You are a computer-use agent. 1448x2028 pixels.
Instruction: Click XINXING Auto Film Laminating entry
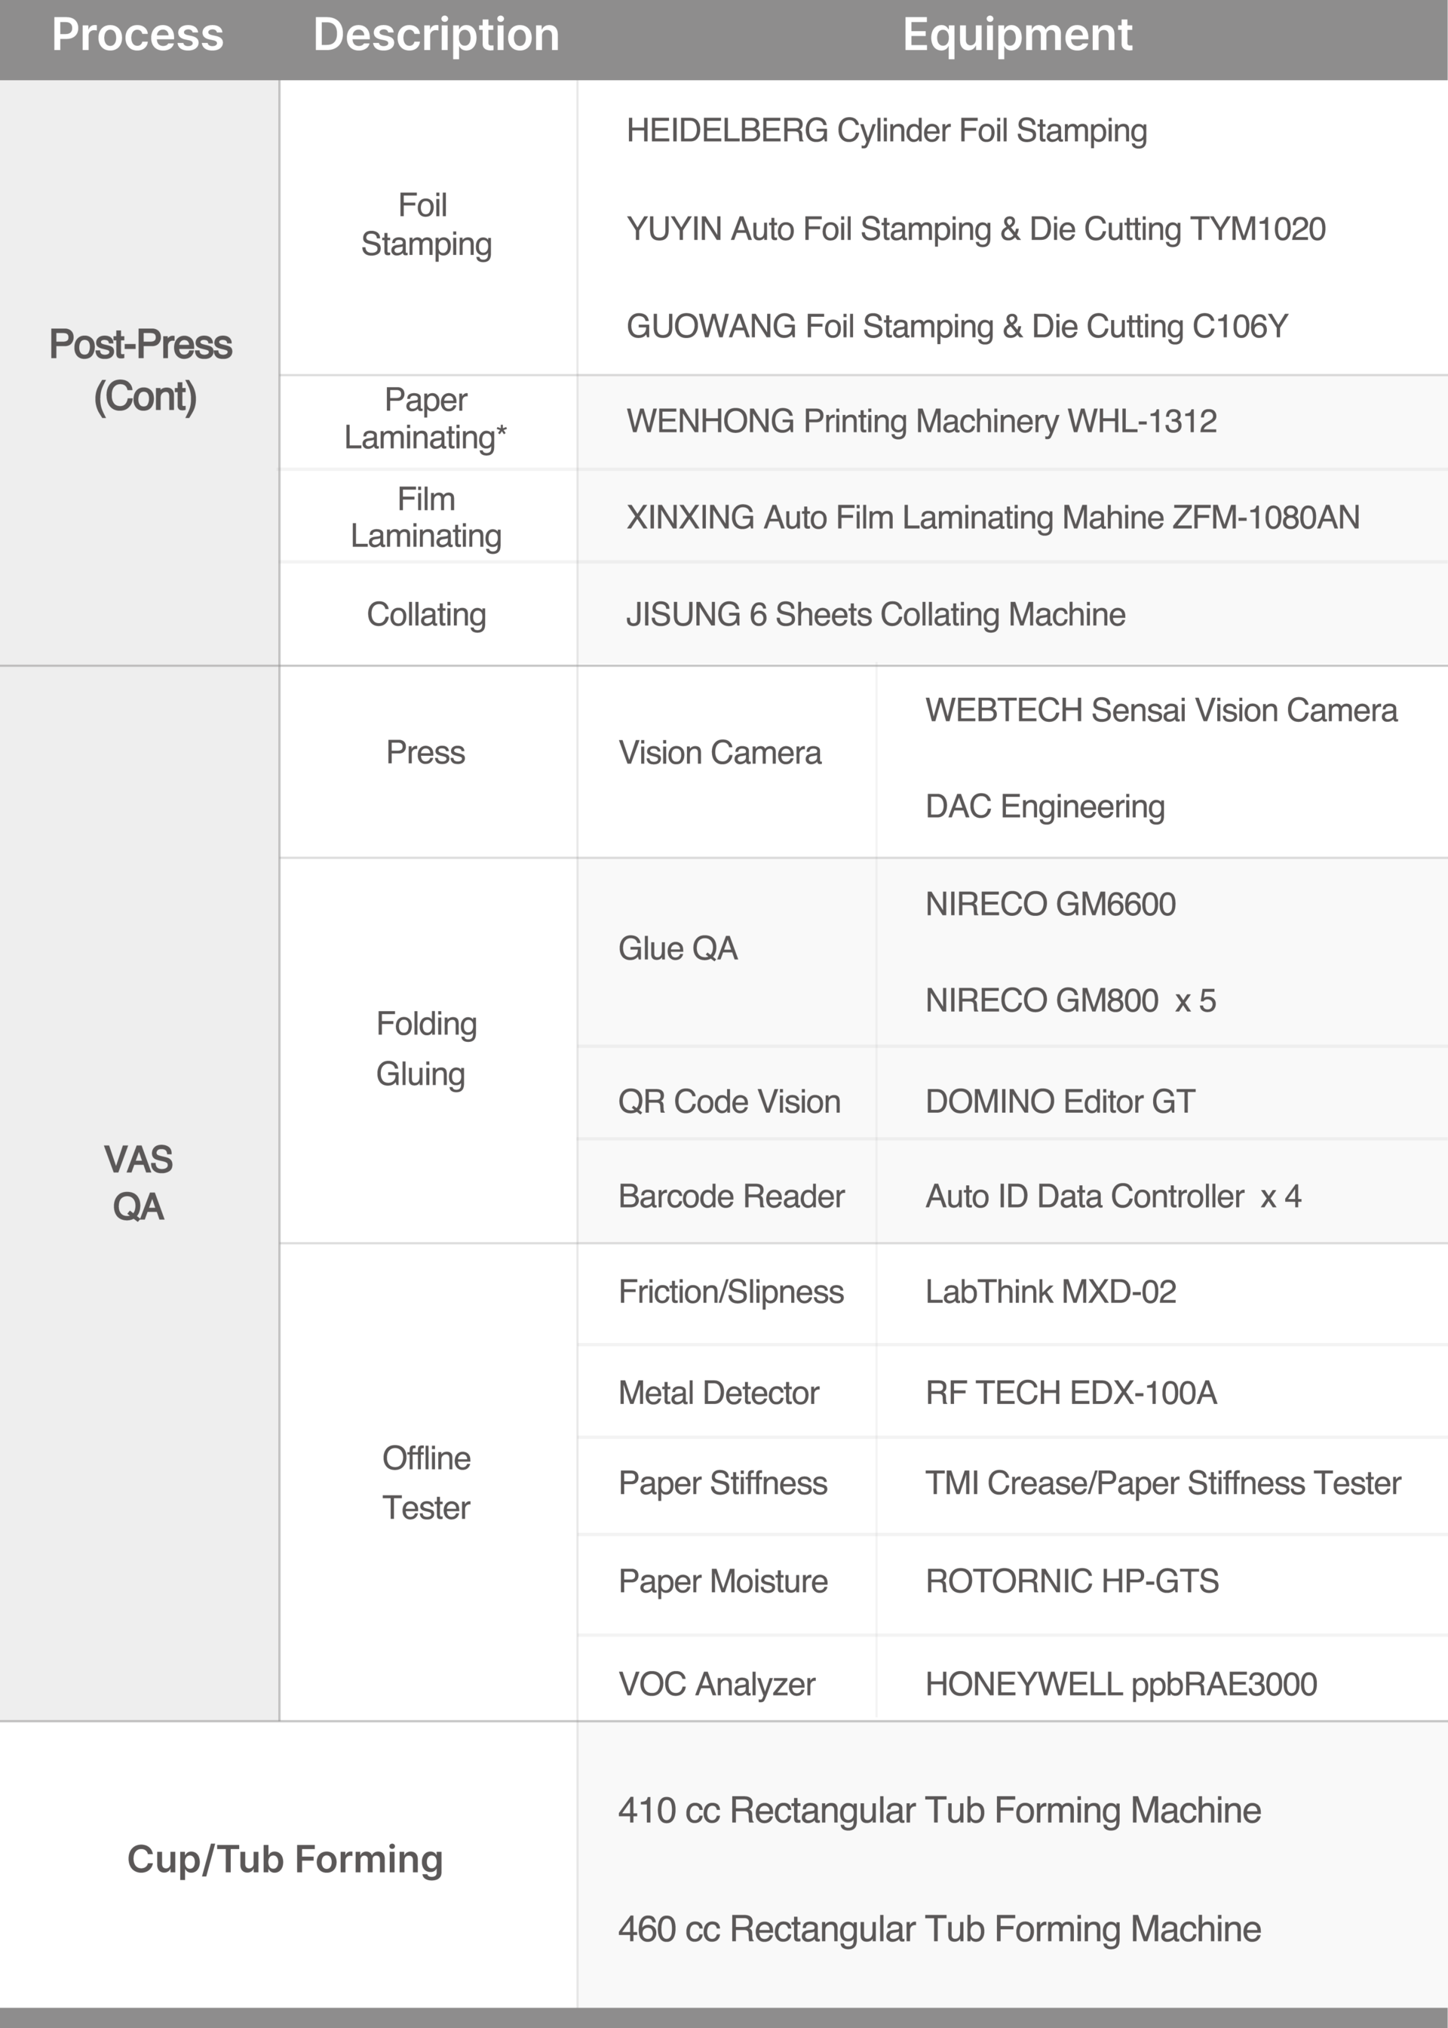(992, 518)
